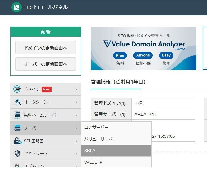Screen dimensions: 207x169
Task: Expand the ドメイン menu arrow
Action: point(76,89)
